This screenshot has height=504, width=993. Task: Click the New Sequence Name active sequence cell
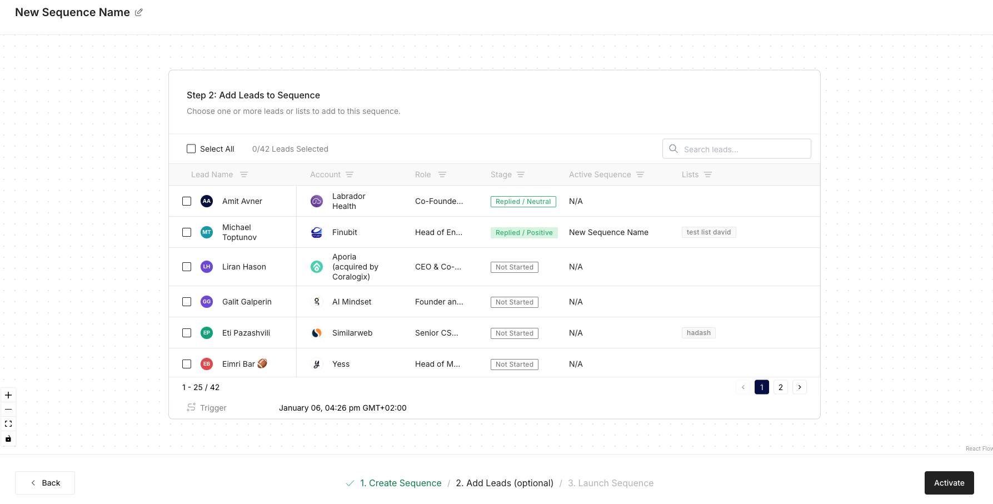(x=608, y=232)
